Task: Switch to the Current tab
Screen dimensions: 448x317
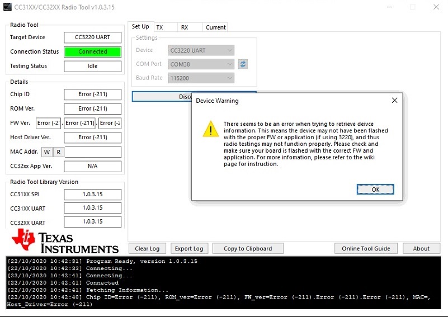Action: coord(215,27)
